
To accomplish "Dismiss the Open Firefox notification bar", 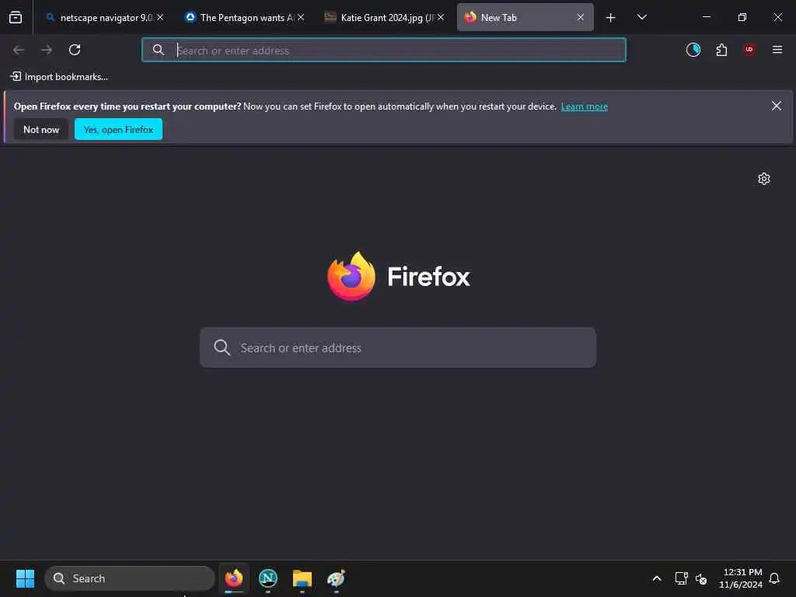I will tap(777, 106).
